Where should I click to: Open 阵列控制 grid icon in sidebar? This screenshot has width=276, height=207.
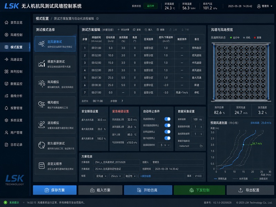(6, 72)
